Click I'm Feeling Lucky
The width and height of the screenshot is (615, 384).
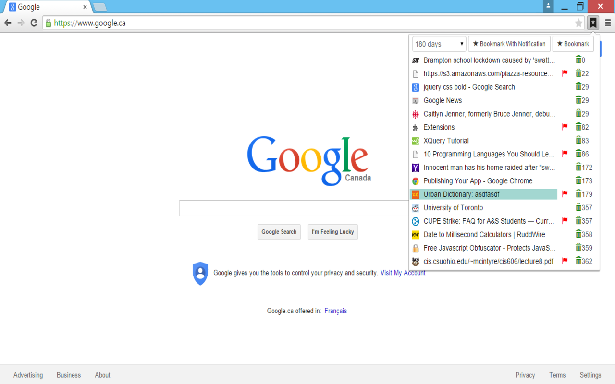333,232
